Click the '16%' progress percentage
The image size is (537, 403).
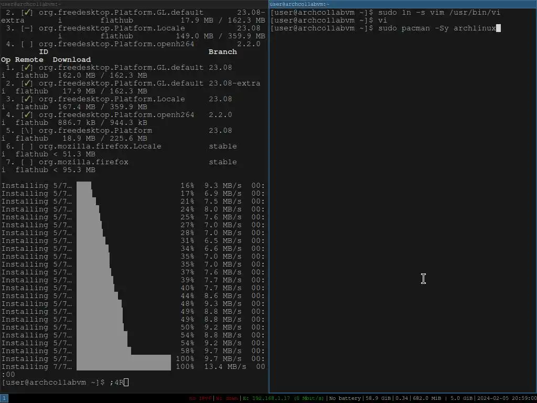[187, 186]
